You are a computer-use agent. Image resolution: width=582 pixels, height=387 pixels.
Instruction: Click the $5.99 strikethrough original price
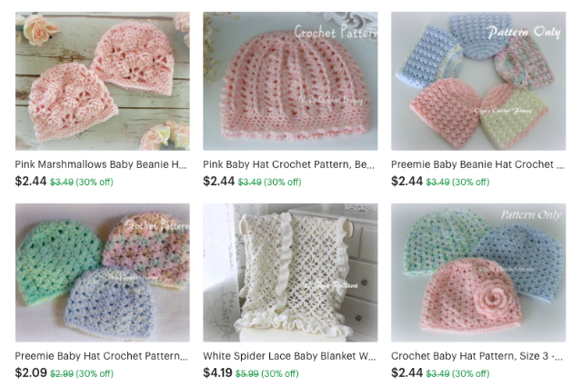click(x=247, y=373)
